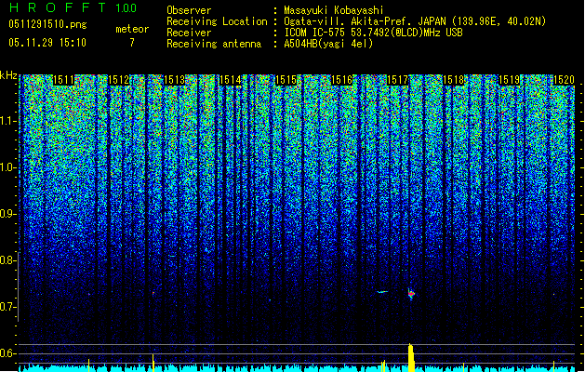Click the ICOM IC-575 receiver text

(x=374, y=33)
